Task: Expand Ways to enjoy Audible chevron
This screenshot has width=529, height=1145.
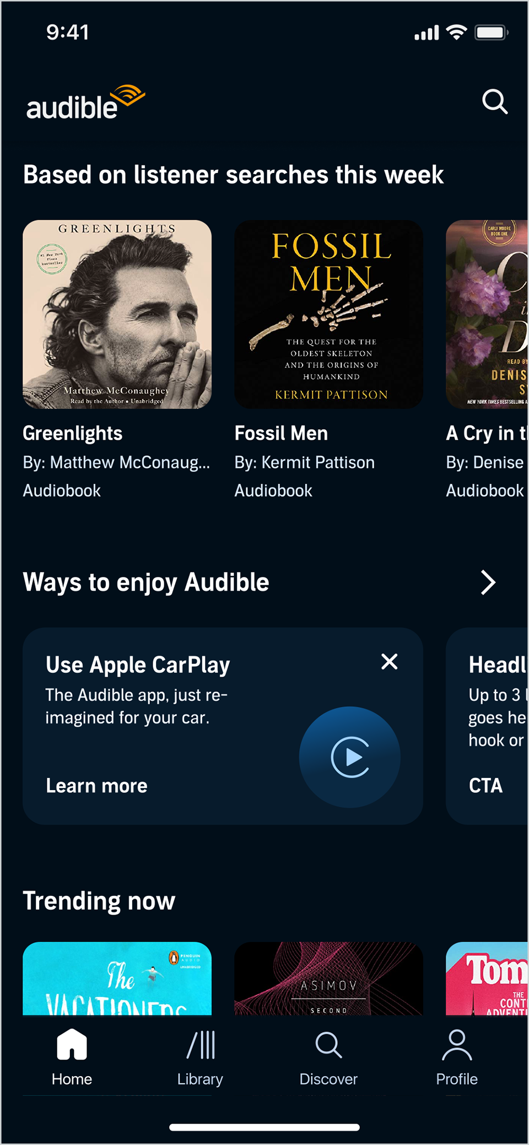Action: click(x=488, y=582)
